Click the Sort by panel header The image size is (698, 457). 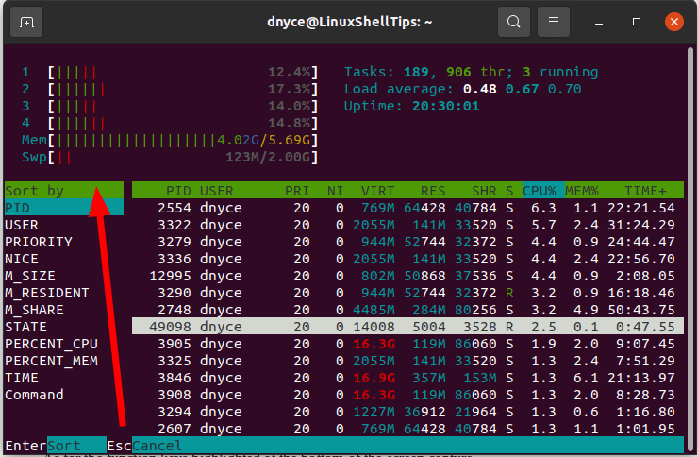(x=64, y=191)
